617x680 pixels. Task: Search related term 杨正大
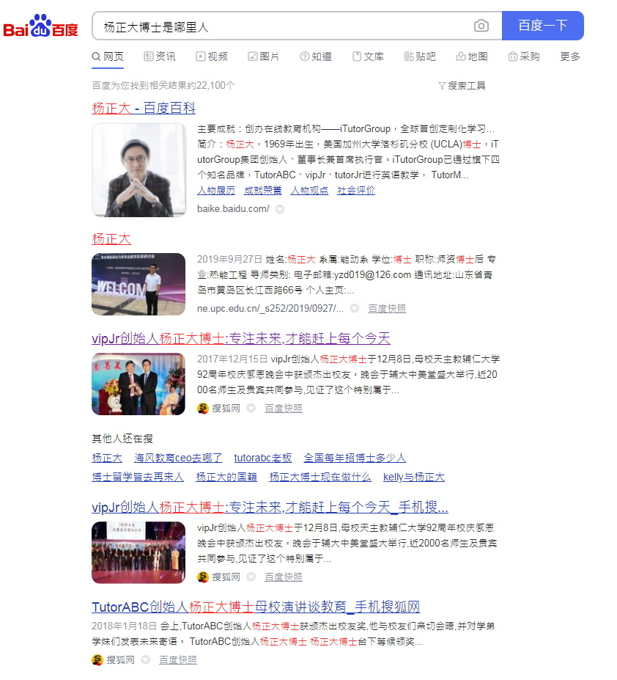tap(107, 458)
